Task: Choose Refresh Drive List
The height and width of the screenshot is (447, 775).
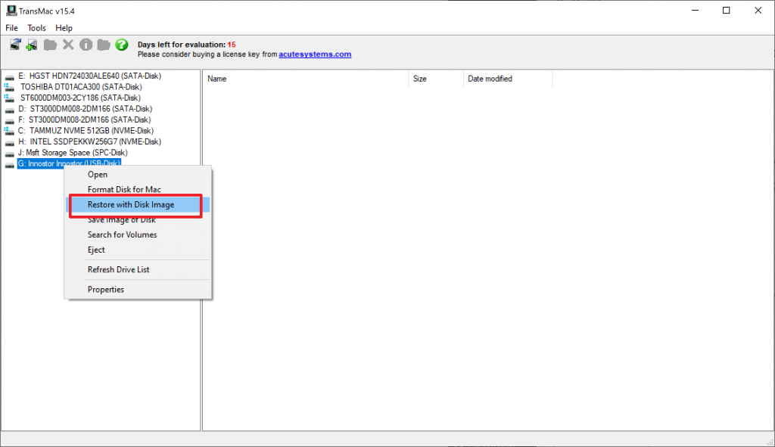Action: coord(138,270)
